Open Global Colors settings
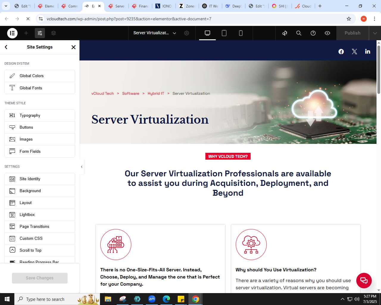 (x=40, y=76)
